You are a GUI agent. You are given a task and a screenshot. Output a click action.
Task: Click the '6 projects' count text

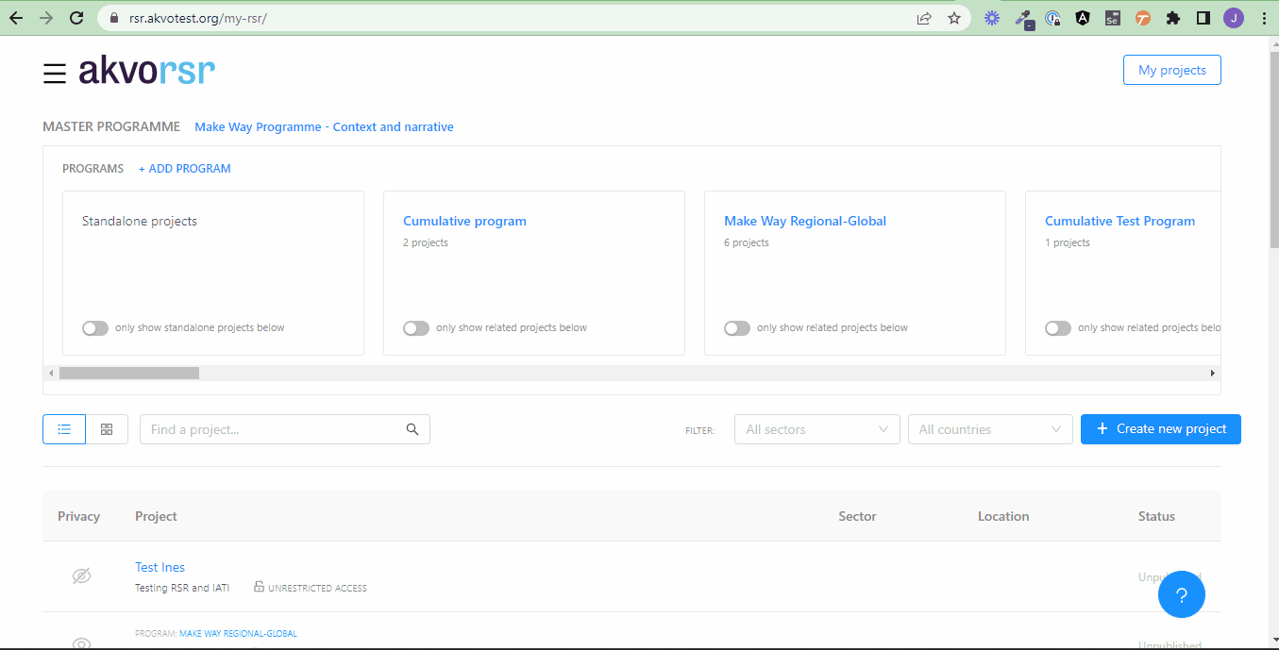pos(747,242)
